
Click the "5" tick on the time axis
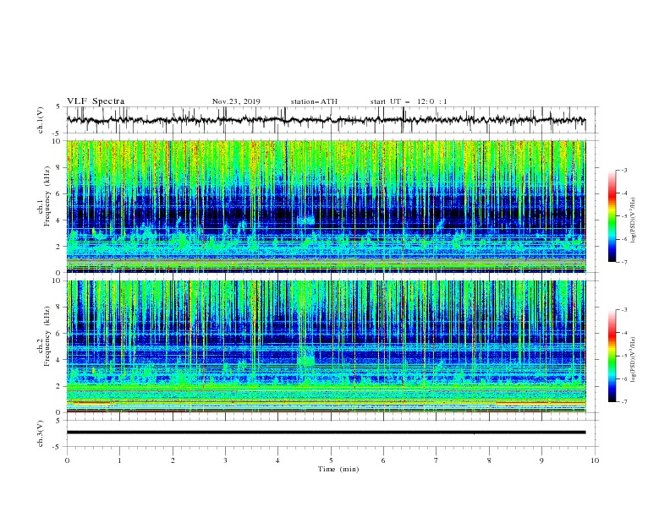pos(331,460)
